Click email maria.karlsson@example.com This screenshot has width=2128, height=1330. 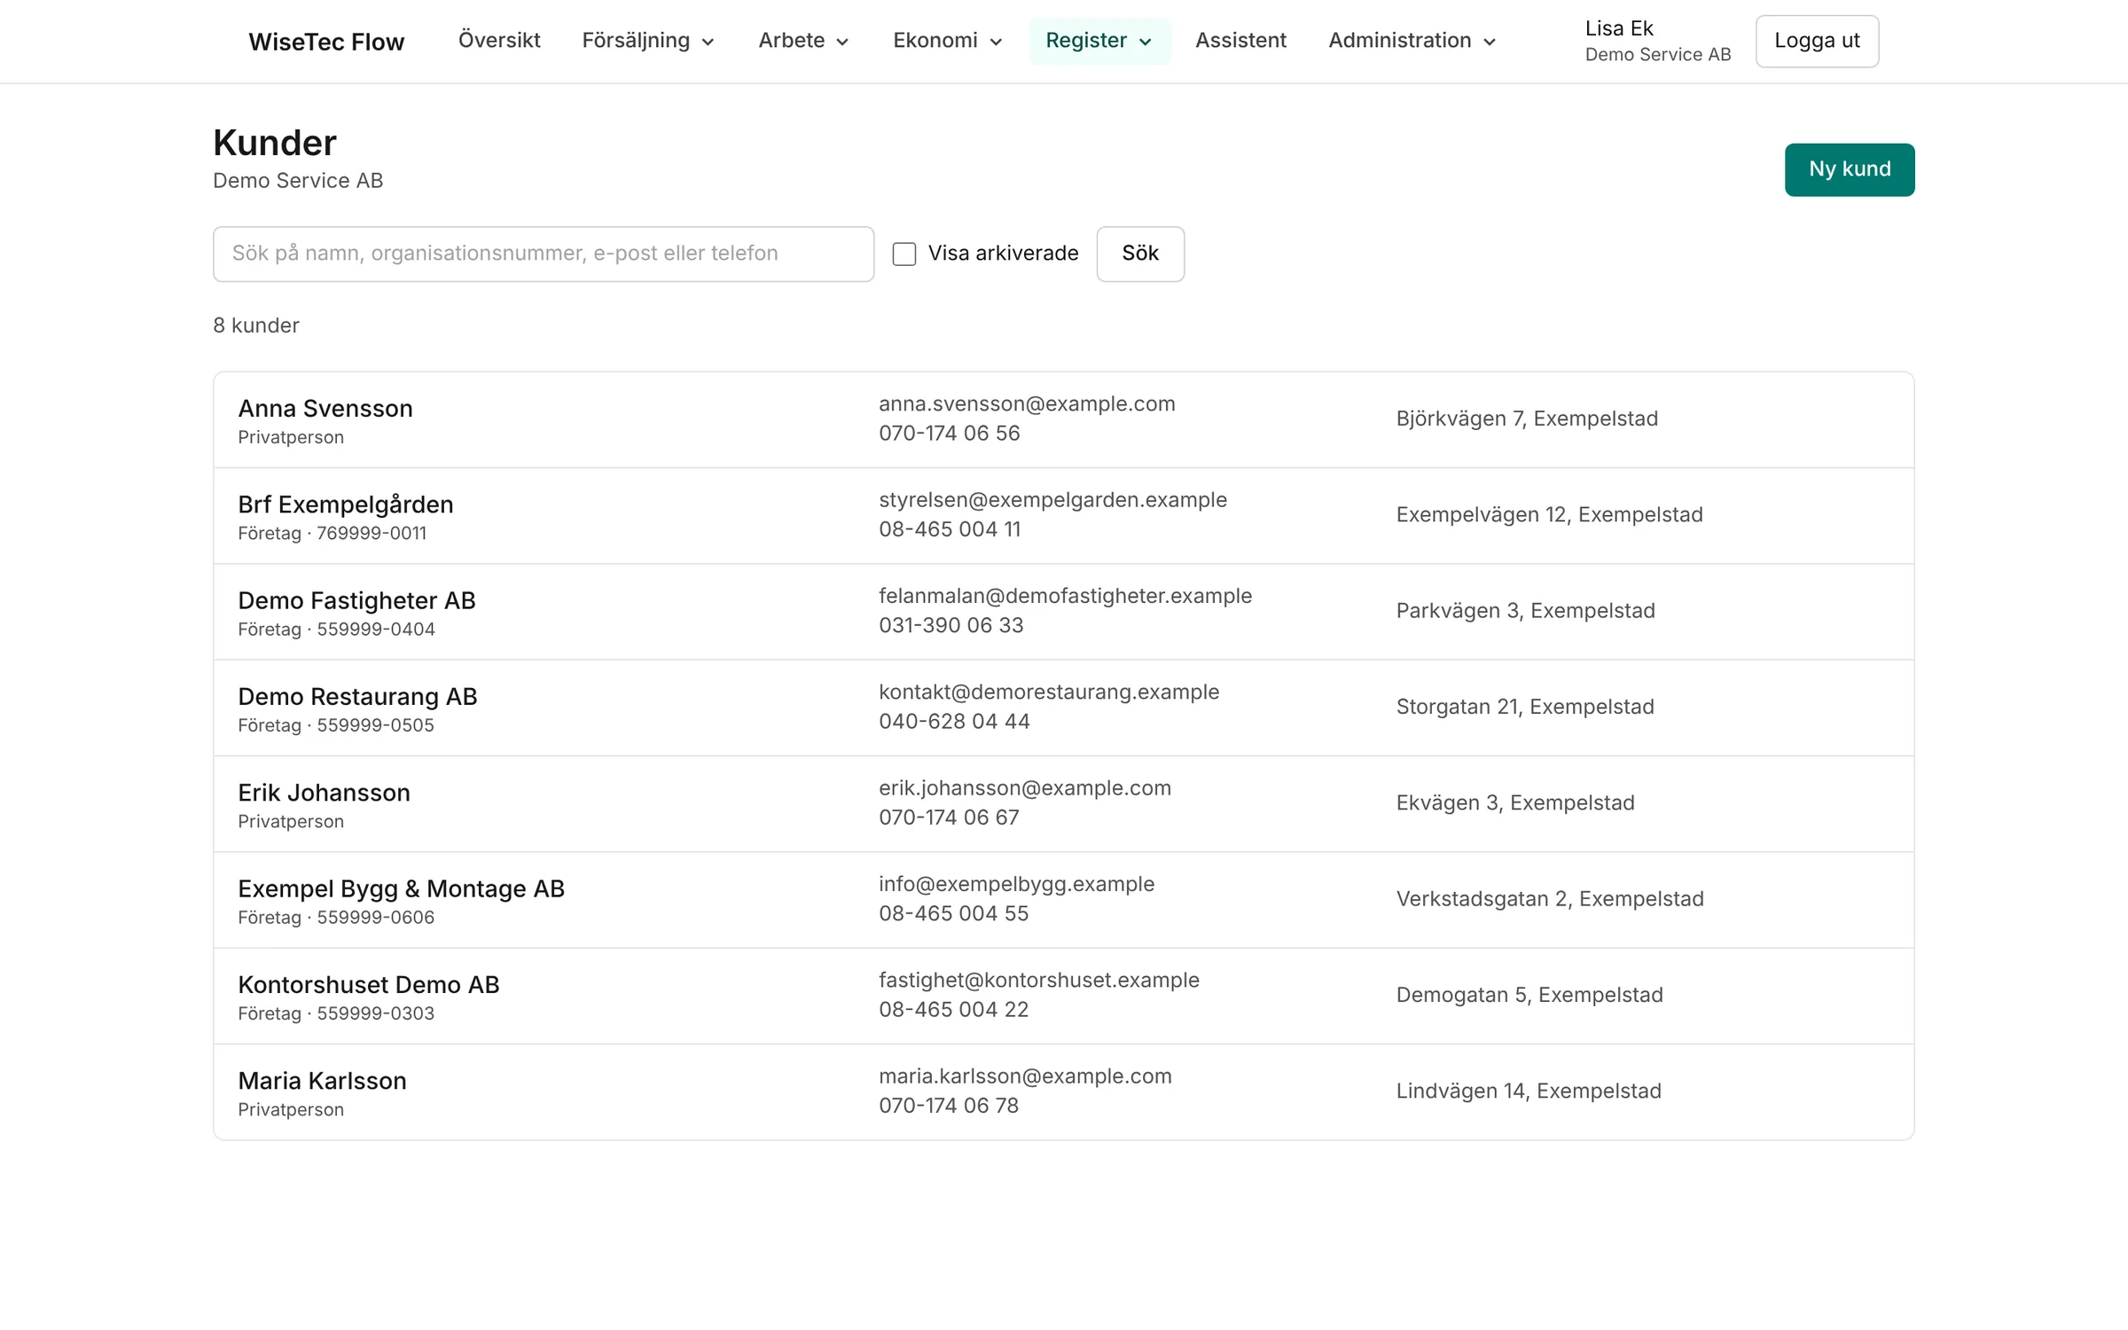pos(1025,1076)
